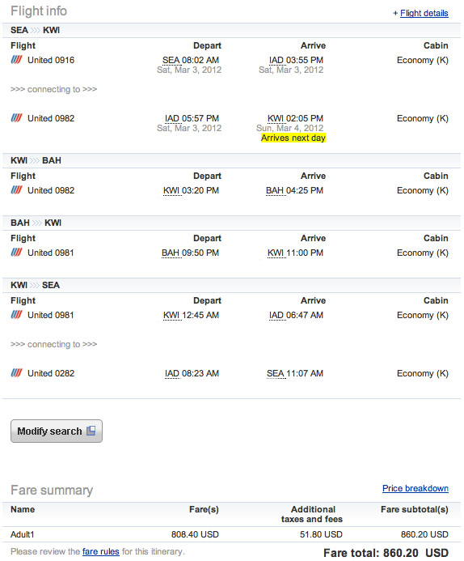Open the Price breakdown link
464x561 pixels.
tap(415, 488)
